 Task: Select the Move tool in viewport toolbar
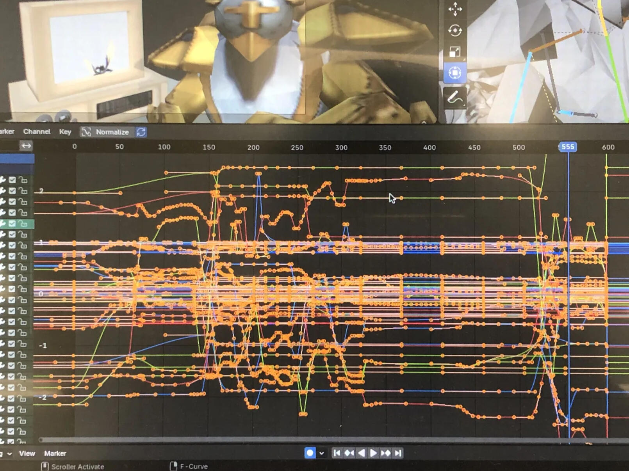click(x=455, y=9)
